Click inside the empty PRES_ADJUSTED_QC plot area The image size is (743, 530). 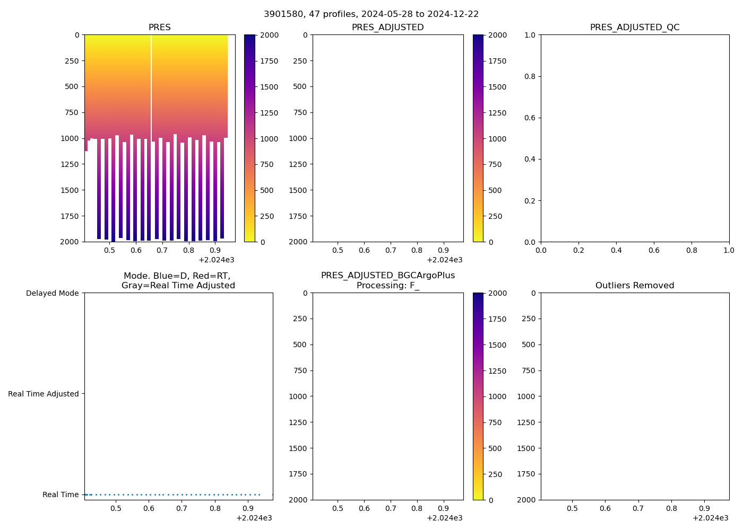(635, 138)
